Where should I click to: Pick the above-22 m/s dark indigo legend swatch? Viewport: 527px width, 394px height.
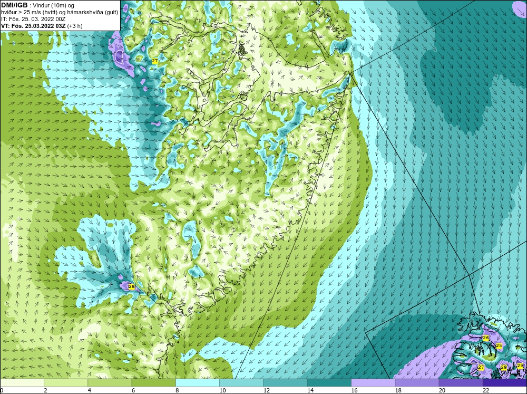point(505,383)
